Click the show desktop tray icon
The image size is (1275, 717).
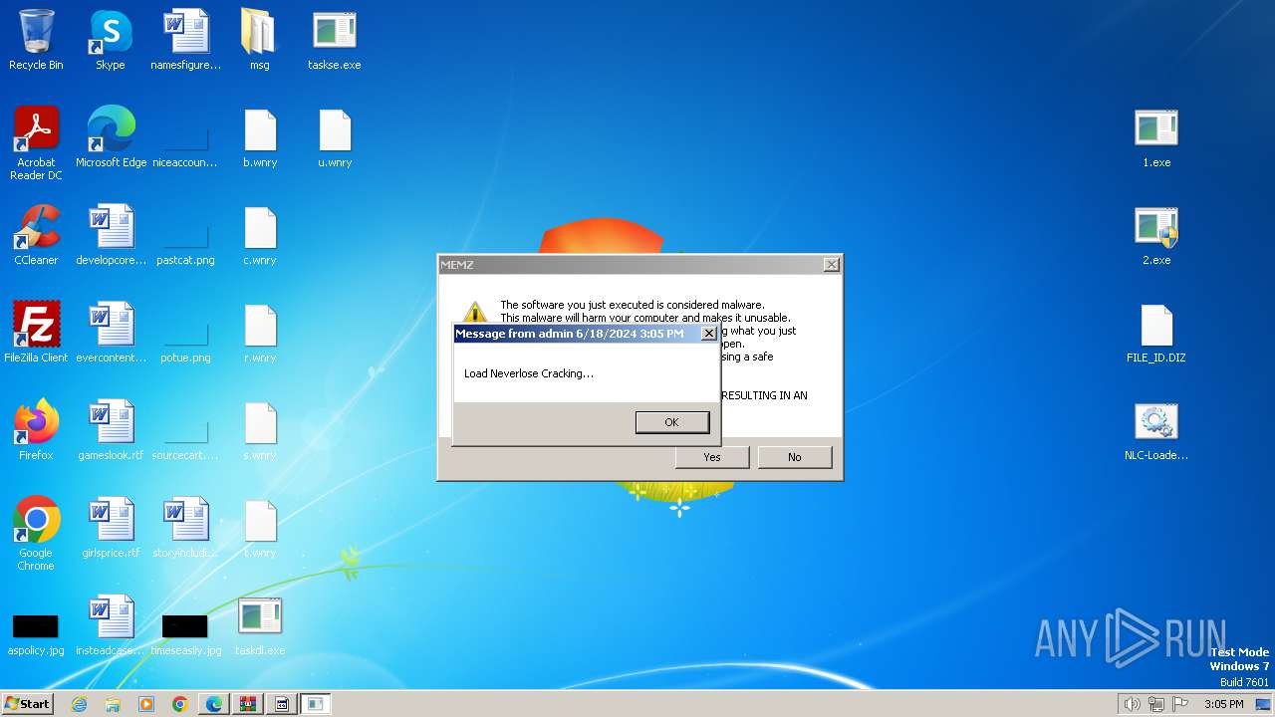point(1264,704)
